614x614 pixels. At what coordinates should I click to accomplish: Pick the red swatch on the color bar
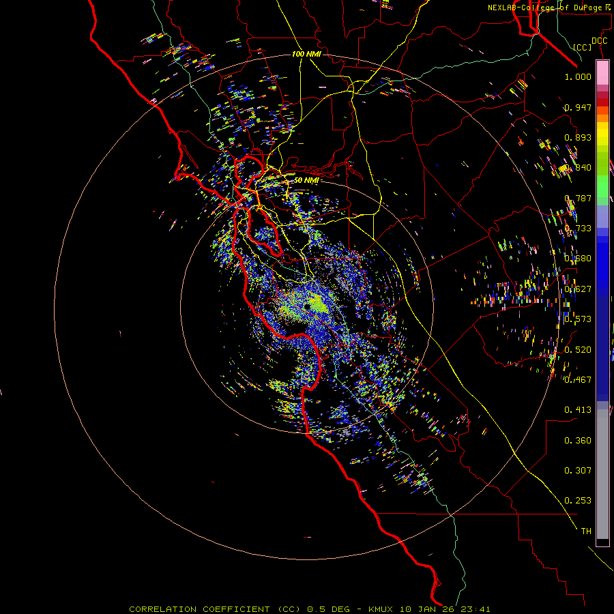(x=602, y=102)
